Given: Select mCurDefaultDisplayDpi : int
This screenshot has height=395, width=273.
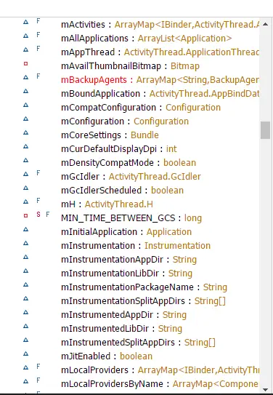Looking at the screenshot, I should pos(119,149).
